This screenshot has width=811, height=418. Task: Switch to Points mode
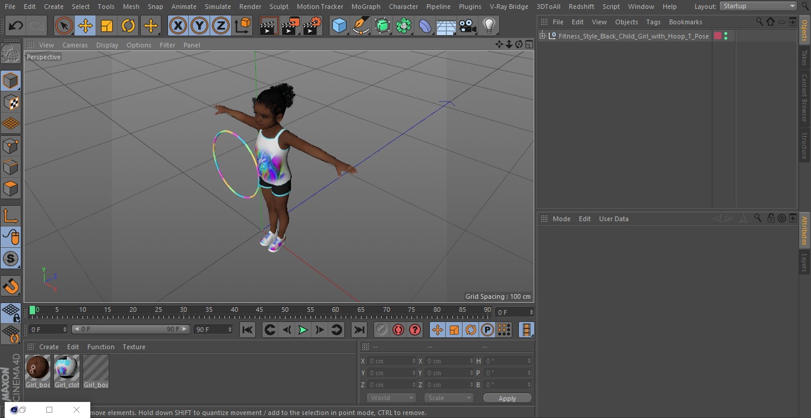click(x=11, y=145)
